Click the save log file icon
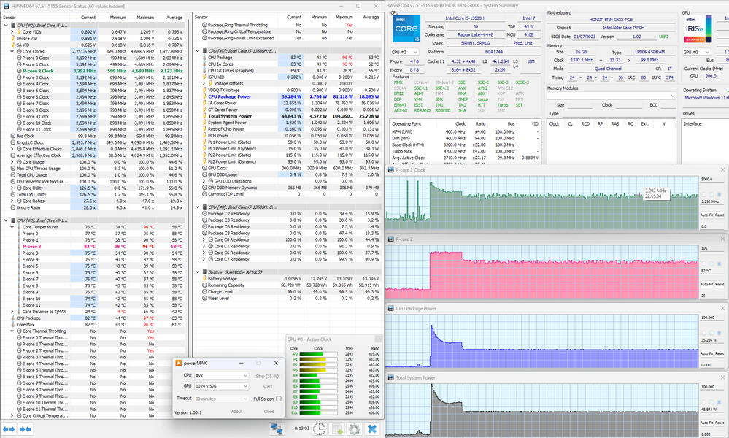Viewport: 729px width, 438px height. (338, 429)
